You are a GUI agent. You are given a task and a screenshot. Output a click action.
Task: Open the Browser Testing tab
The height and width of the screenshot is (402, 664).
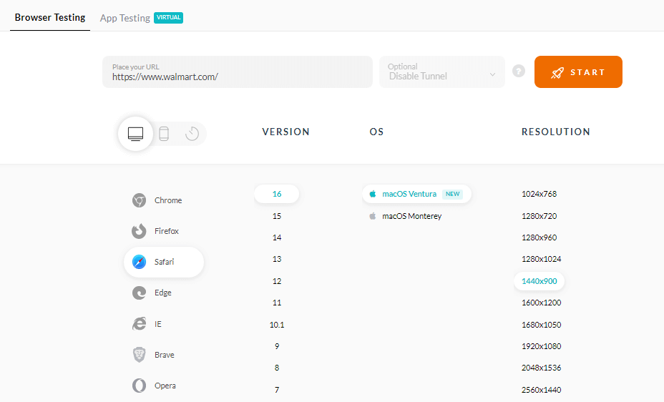pos(50,17)
